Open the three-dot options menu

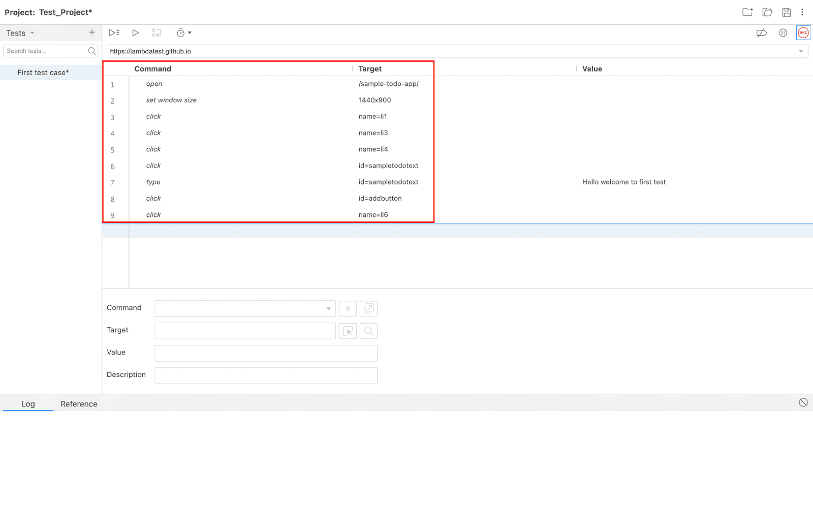tap(802, 12)
